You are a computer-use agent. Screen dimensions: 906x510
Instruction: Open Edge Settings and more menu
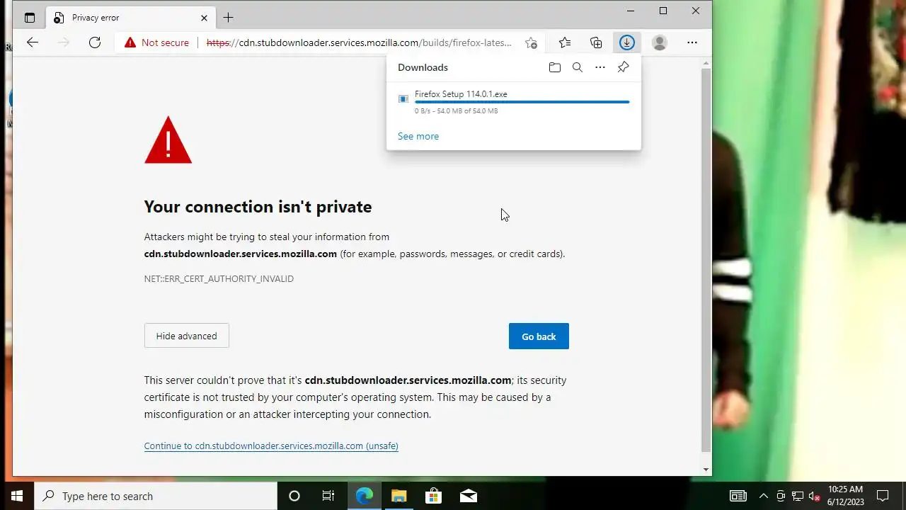(x=692, y=42)
